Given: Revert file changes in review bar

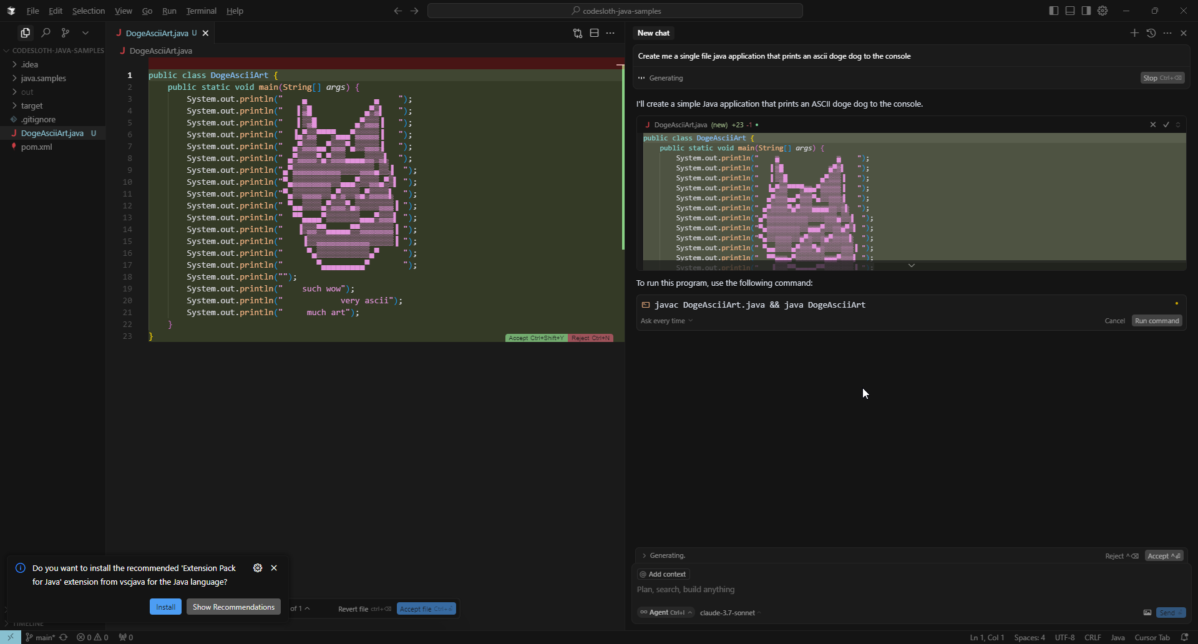Looking at the screenshot, I should click(x=364, y=609).
